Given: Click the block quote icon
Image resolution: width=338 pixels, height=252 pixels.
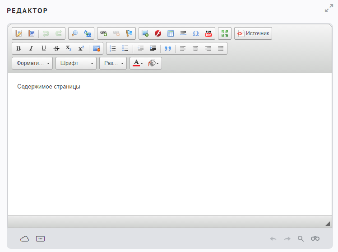Looking at the screenshot, I should point(168,48).
